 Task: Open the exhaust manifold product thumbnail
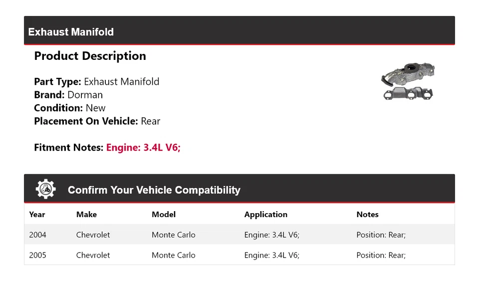[x=408, y=81]
